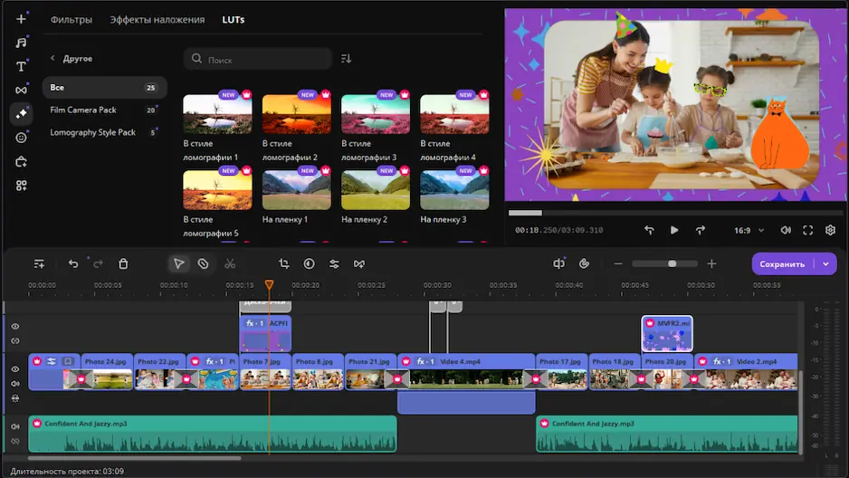Toggle link icon on overlay track
Screen dimensions: 849x478
click(x=15, y=341)
